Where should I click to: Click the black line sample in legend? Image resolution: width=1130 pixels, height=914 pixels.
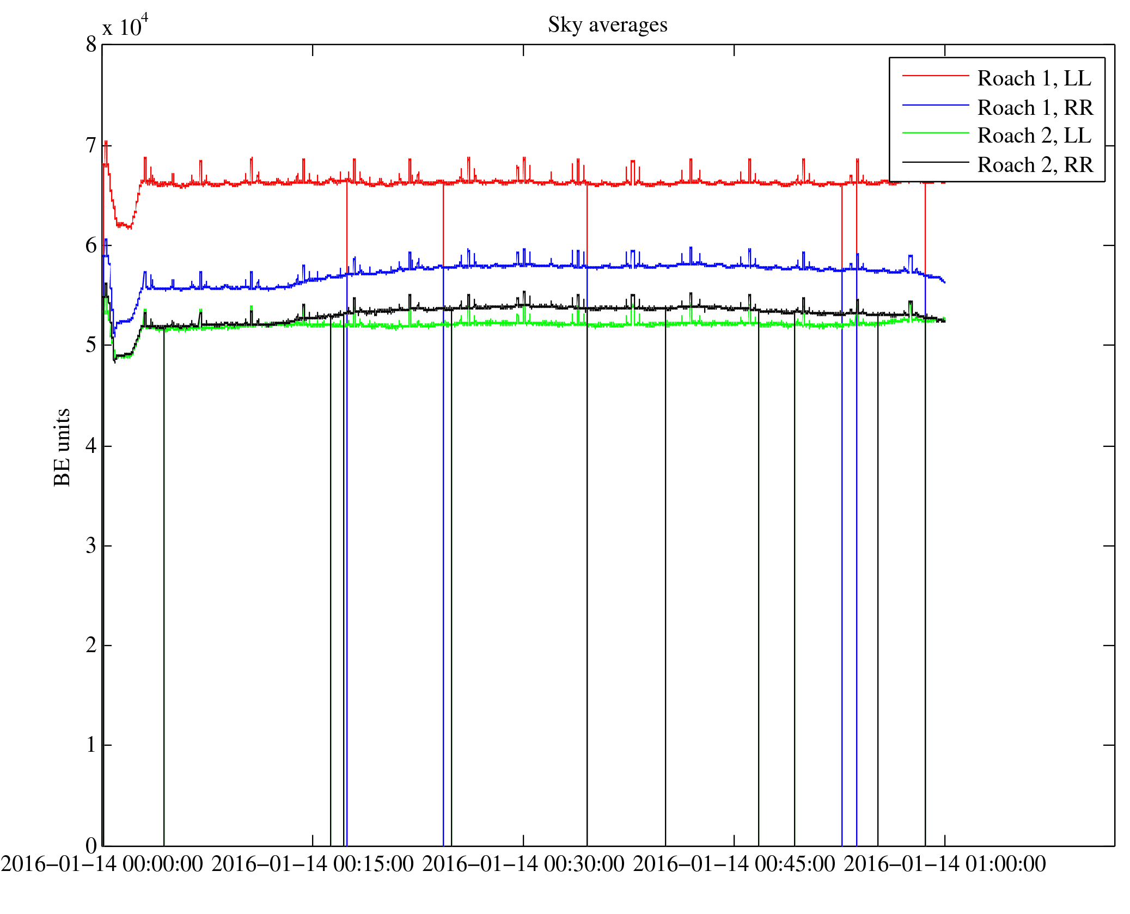(x=935, y=162)
